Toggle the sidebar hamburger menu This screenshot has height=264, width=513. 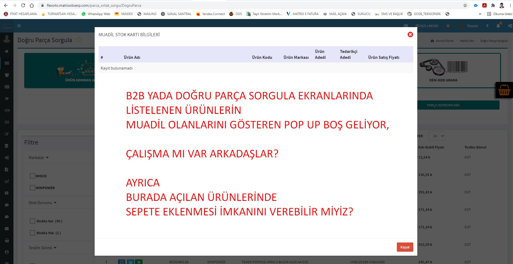[19, 26]
